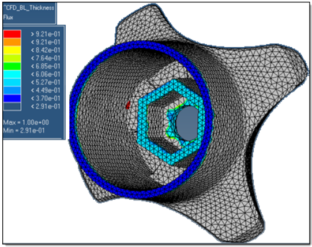Click the > 9.21e-01 legend value

(x=46, y=34)
